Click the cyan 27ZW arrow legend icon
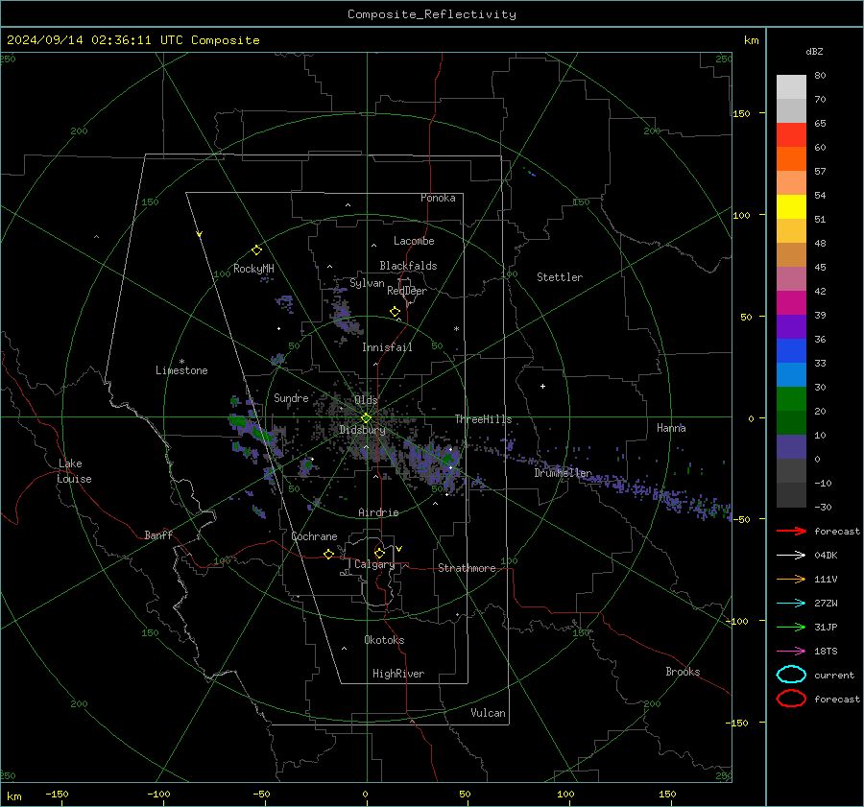Image resolution: width=864 pixels, height=807 pixels. tap(791, 604)
